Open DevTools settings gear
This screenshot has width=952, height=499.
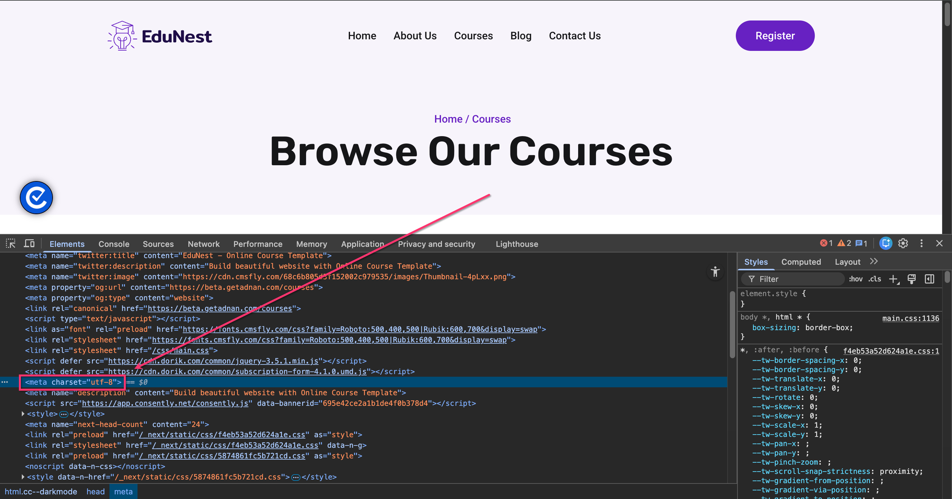(903, 244)
